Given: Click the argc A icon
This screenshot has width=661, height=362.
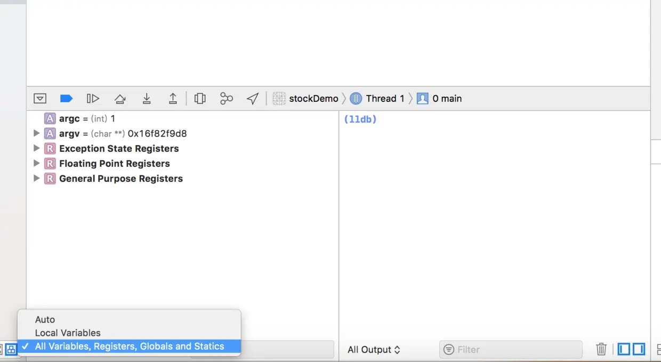Looking at the screenshot, I should click(x=50, y=118).
